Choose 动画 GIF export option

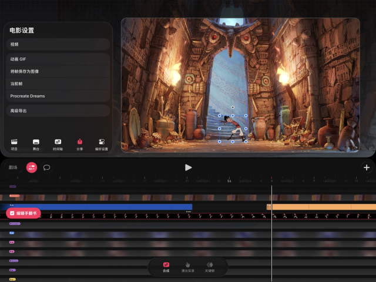(58, 59)
